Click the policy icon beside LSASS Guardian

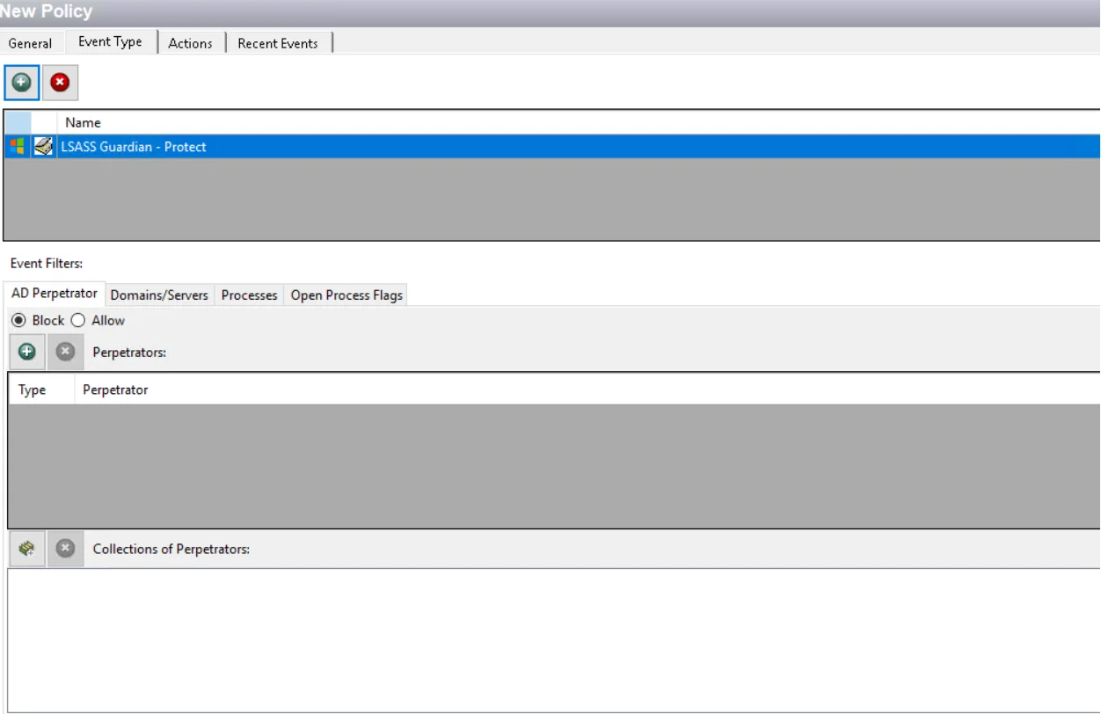pos(43,147)
